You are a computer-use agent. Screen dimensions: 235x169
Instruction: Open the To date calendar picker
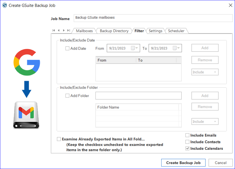click(176, 48)
